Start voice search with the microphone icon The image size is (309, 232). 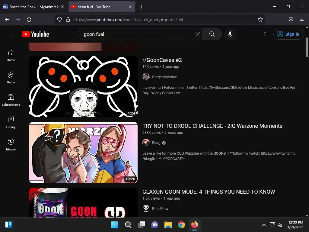click(230, 34)
